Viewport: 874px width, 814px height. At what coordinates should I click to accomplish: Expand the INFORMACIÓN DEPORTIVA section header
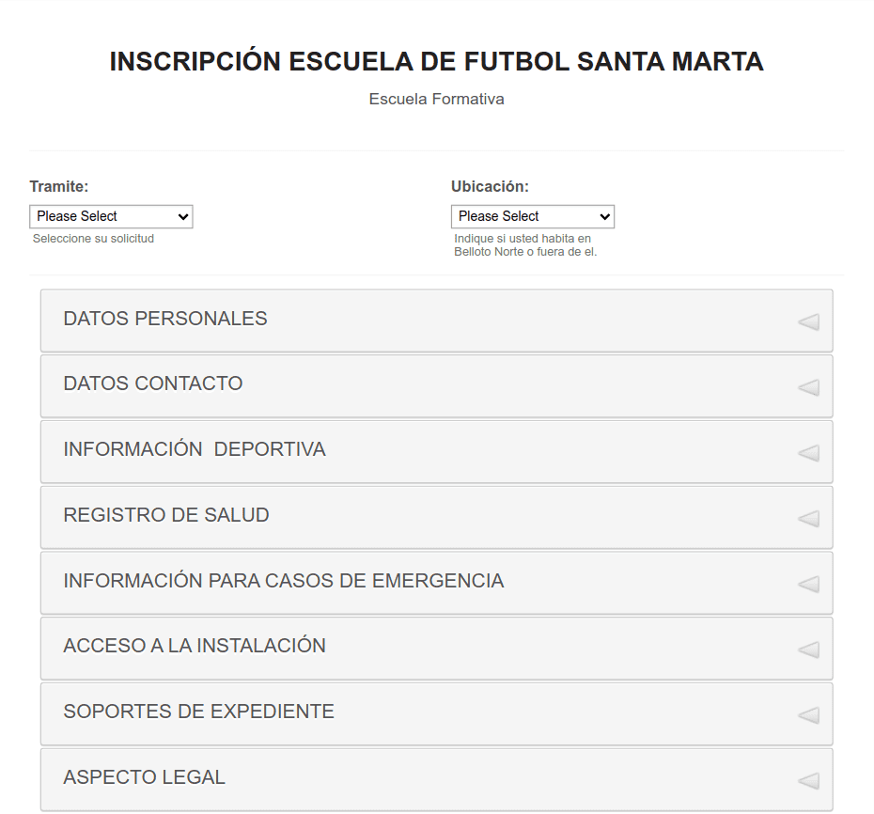click(436, 451)
